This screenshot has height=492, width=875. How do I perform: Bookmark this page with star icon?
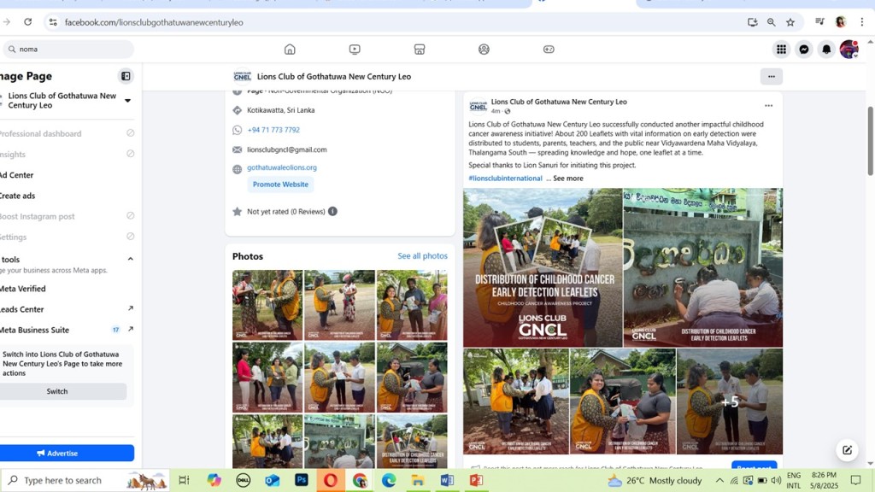click(x=790, y=22)
